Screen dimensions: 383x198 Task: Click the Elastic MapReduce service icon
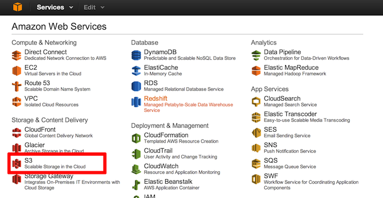[x=256, y=71]
